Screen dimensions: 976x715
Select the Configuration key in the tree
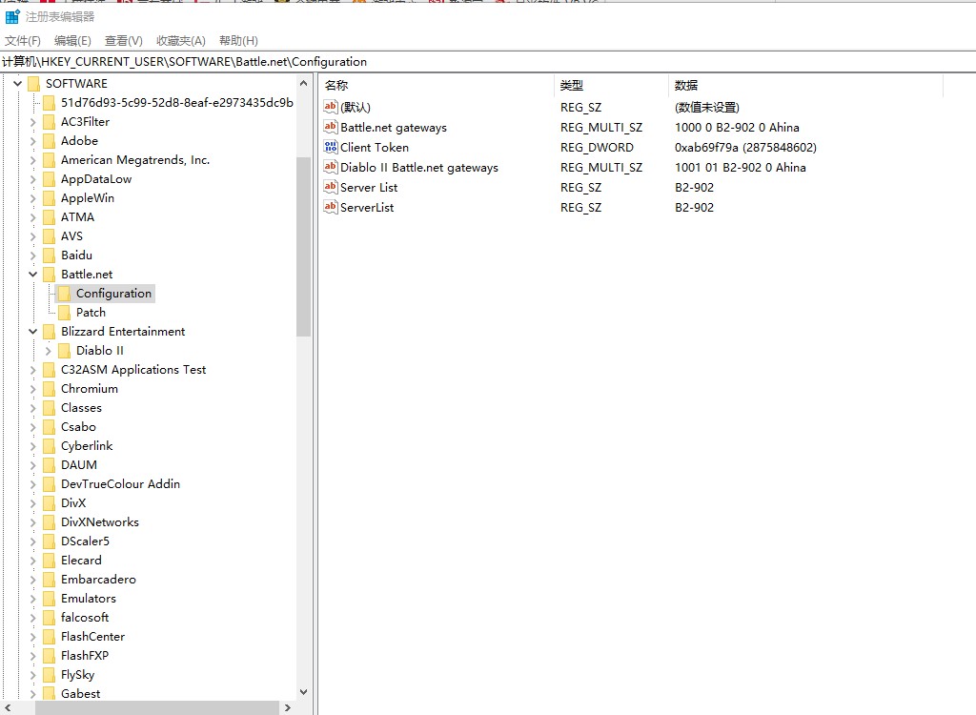pyautogui.click(x=114, y=294)
